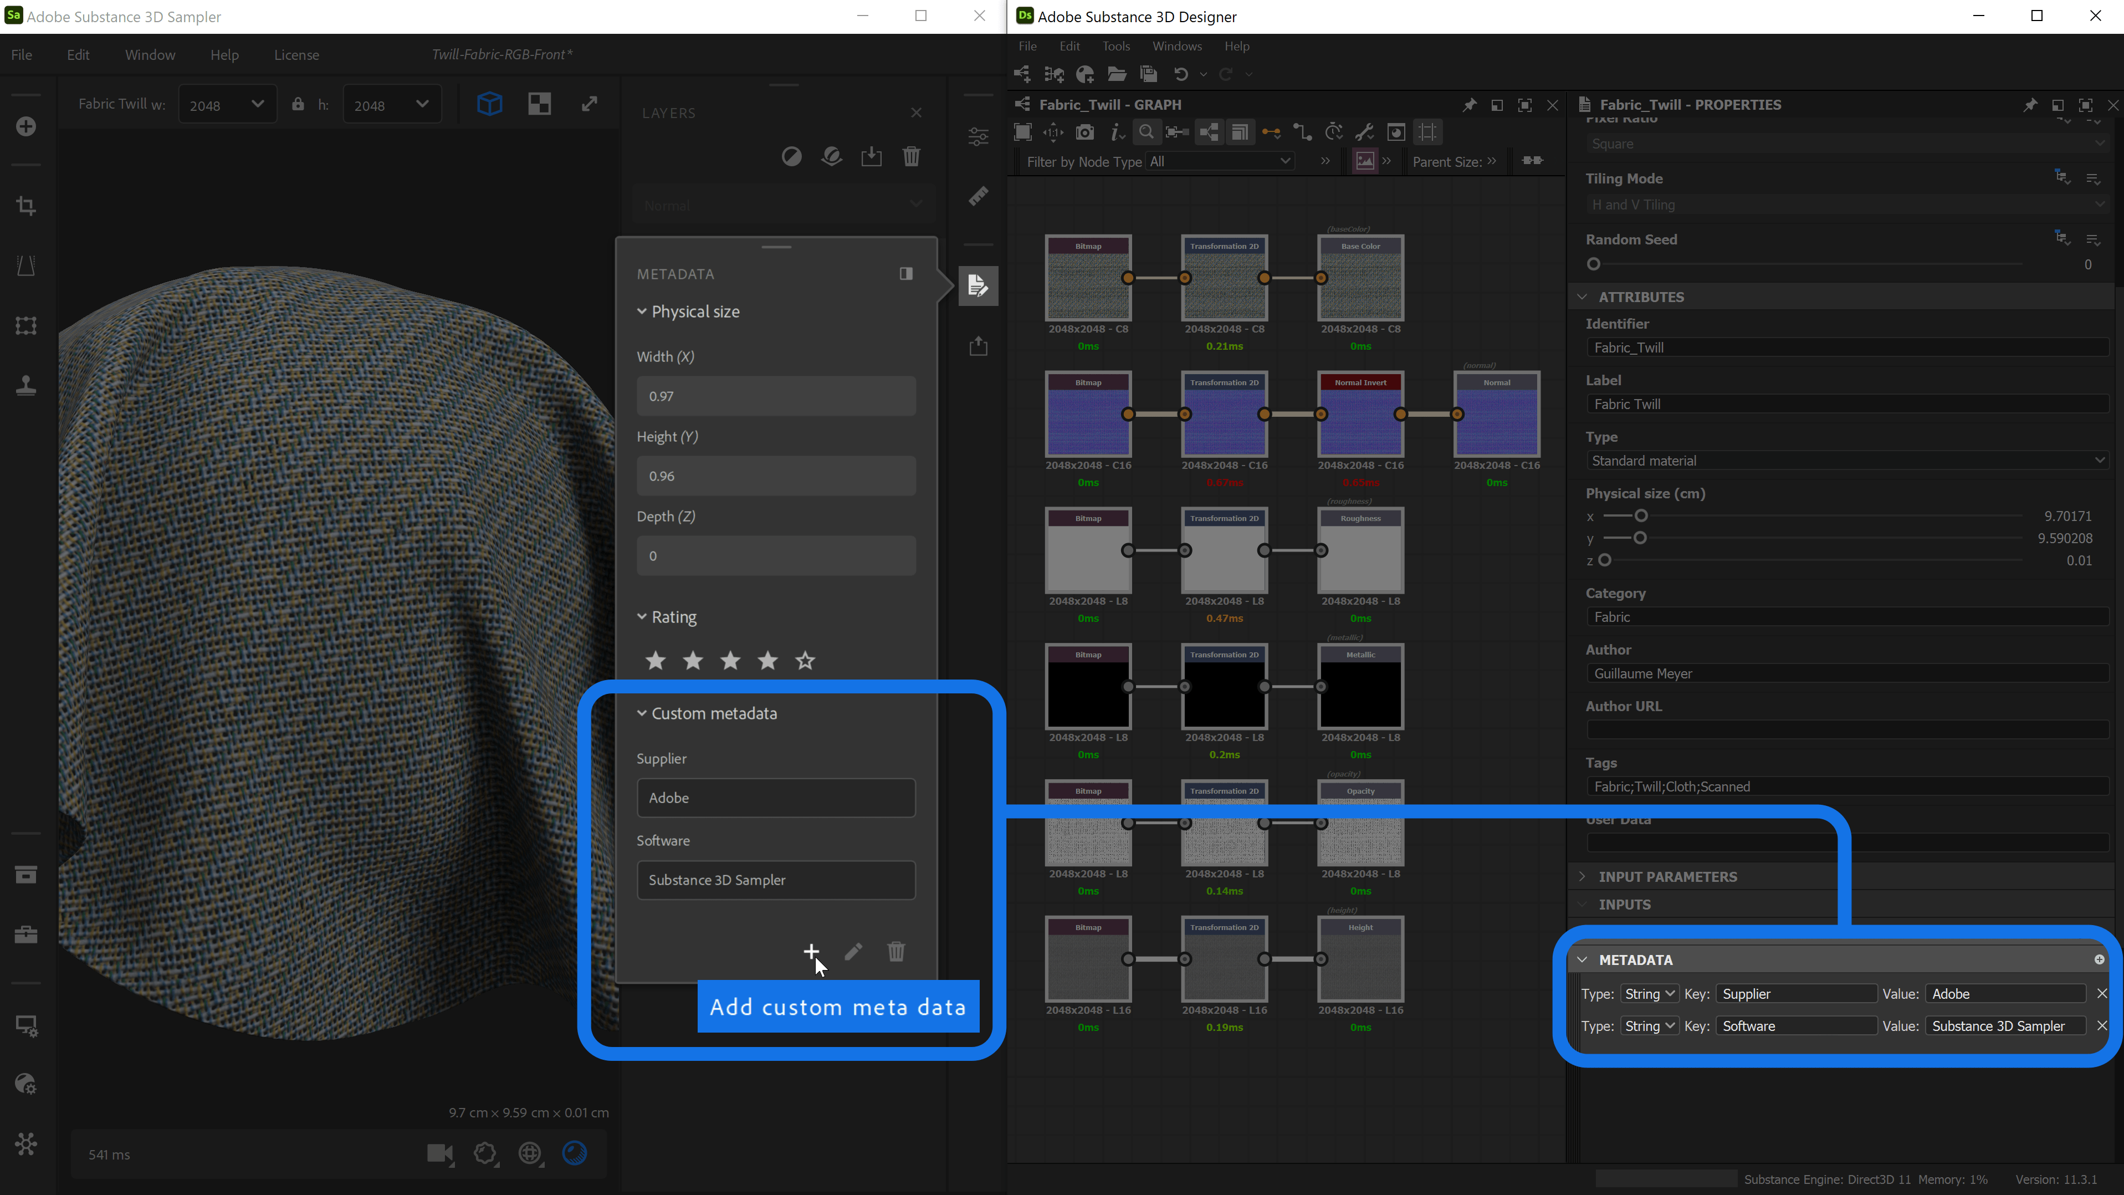Close the Layers panel in Sampler
Image resolution: width=2124 pixels, height=1195 pixels.
pyautogui.click(x=916, y=112)
